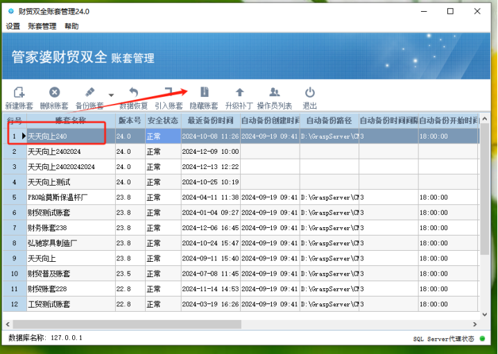Viewport: 498px width, 354px height.
Task: Click the row number 12 cell
Action: [15, 304]
